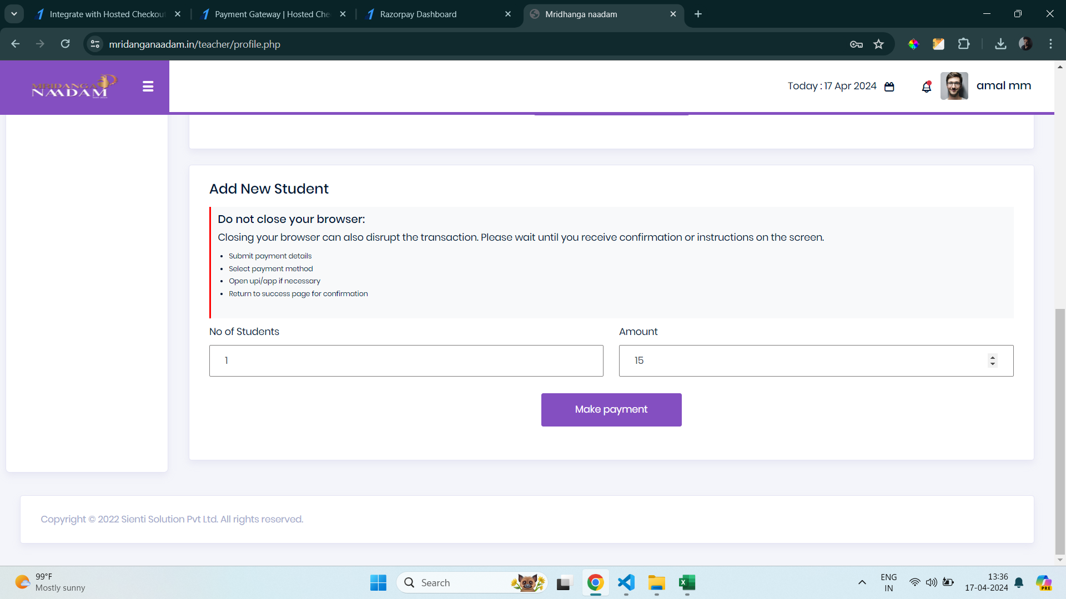Open Chrome three-dot menu

pyautogui.click(x=1050, y=44)
